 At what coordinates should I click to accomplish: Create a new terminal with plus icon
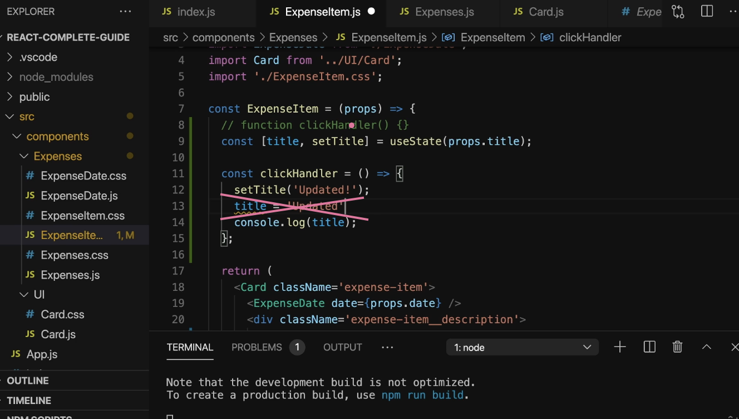[x=620, y=347]
